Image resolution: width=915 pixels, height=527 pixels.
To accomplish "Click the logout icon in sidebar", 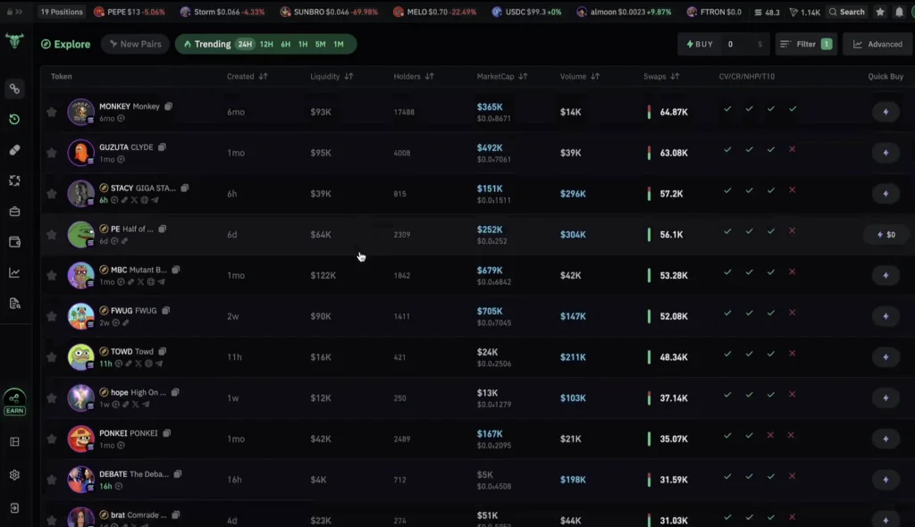I will tap(14, 507).
